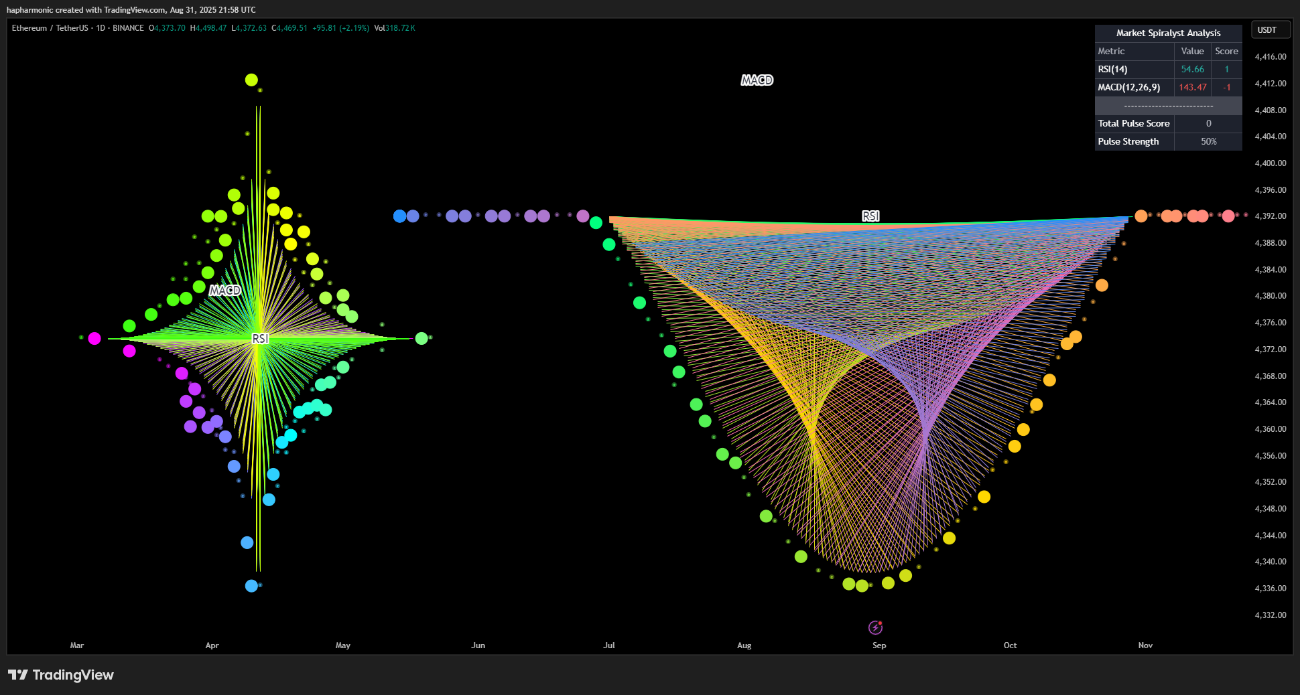Click the RSI label over the fan pattern
The height and width of the screenshot is (695, 1300).
(x=870, y=216)
